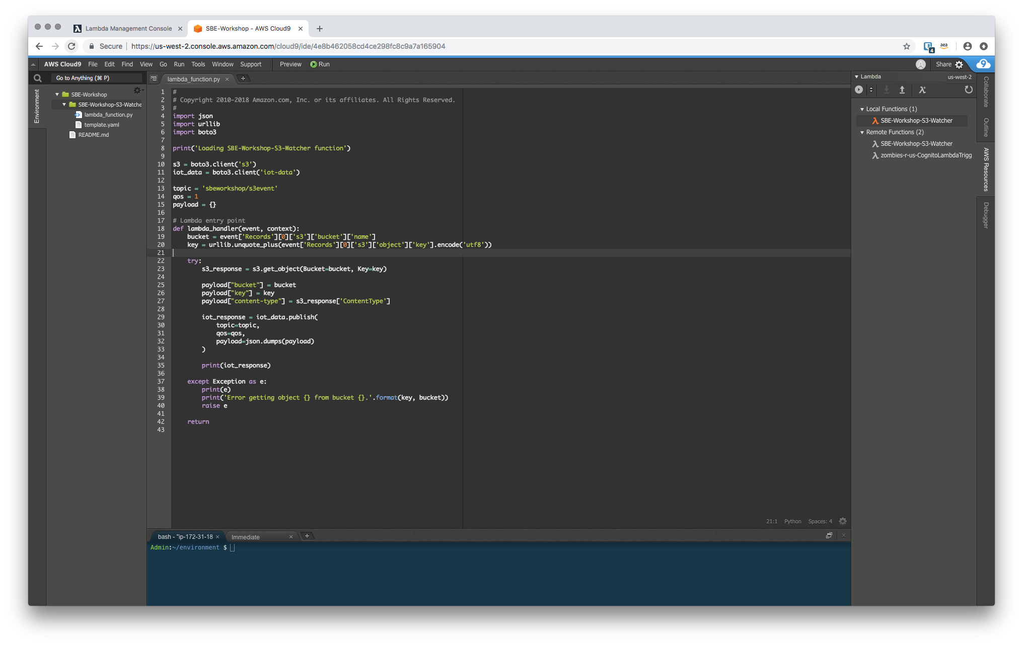Open the Find menu

point(127,64)
